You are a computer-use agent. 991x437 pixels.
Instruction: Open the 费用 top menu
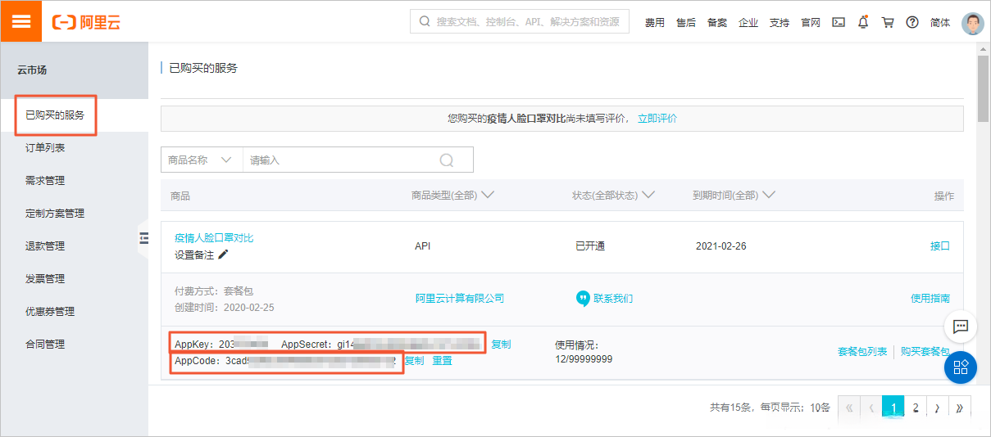click(x=655, y=23)
